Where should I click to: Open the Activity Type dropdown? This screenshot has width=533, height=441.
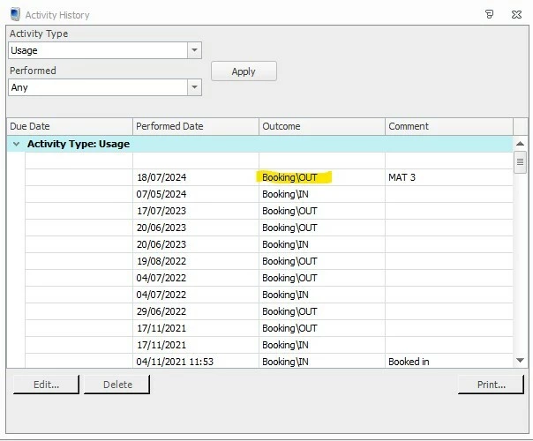point(194,50)
